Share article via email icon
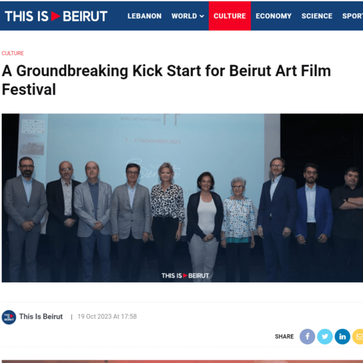Image resolution: width=363 pixels, height=363 pixels. (x=358, y=336)
